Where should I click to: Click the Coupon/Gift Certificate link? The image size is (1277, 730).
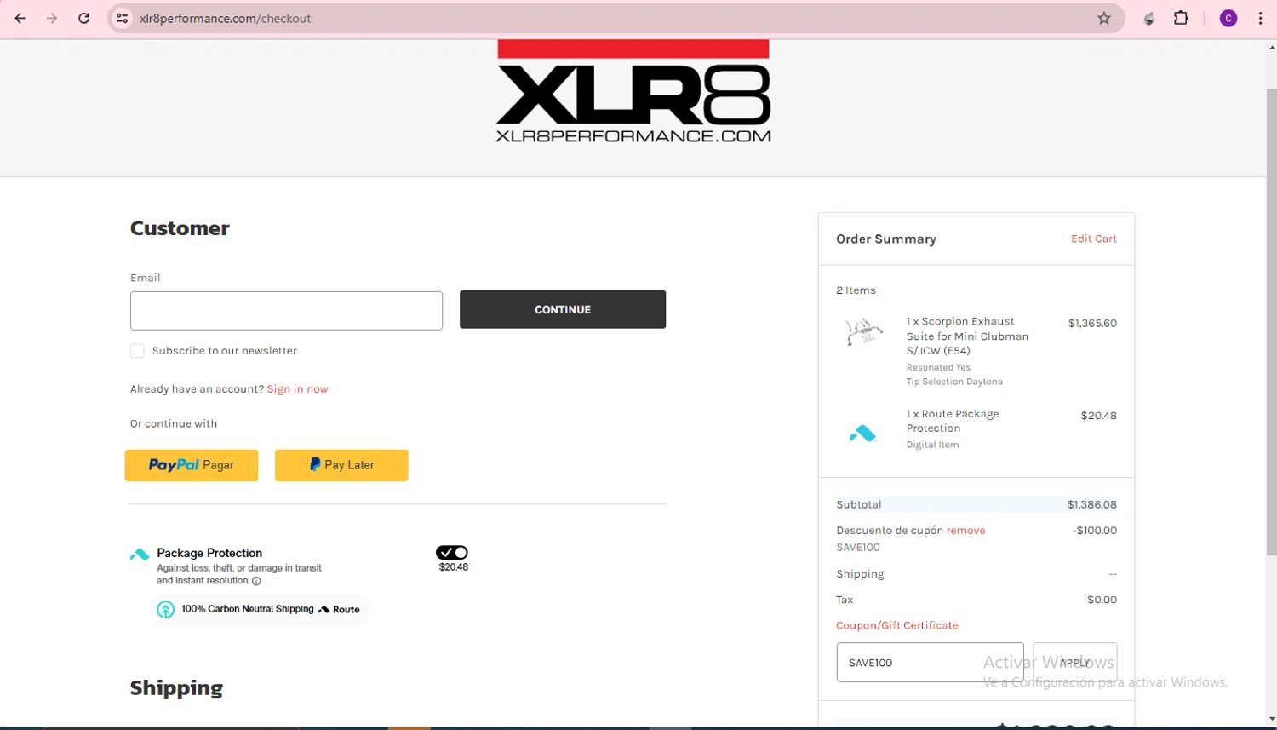(x=897, y=625)
